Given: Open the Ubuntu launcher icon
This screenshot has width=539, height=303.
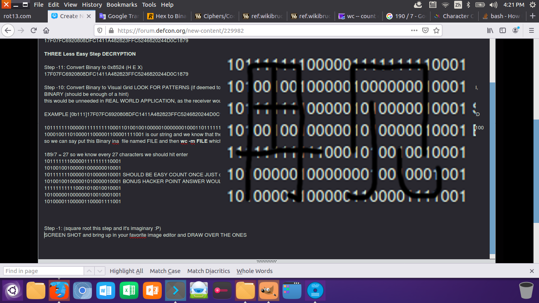Looking at the screenshot, I should tap(13, 291).
